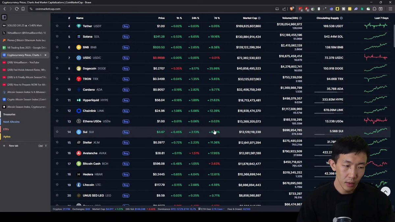Open the browser extensions puzzle icon

374,9
